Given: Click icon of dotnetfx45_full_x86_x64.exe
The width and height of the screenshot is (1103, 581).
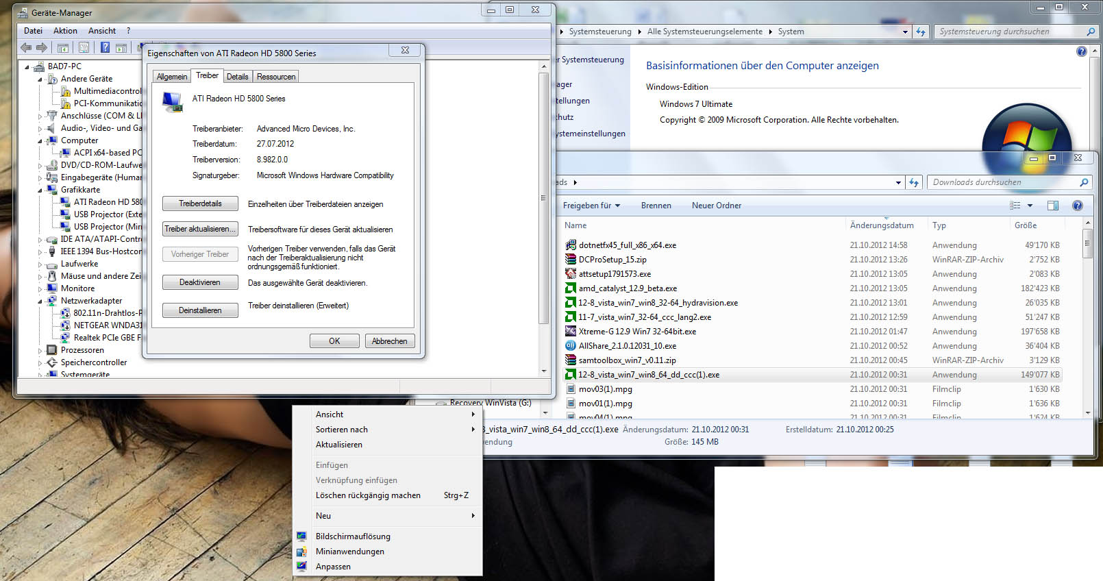Looking at the screenshot, I should pos(571,245).
